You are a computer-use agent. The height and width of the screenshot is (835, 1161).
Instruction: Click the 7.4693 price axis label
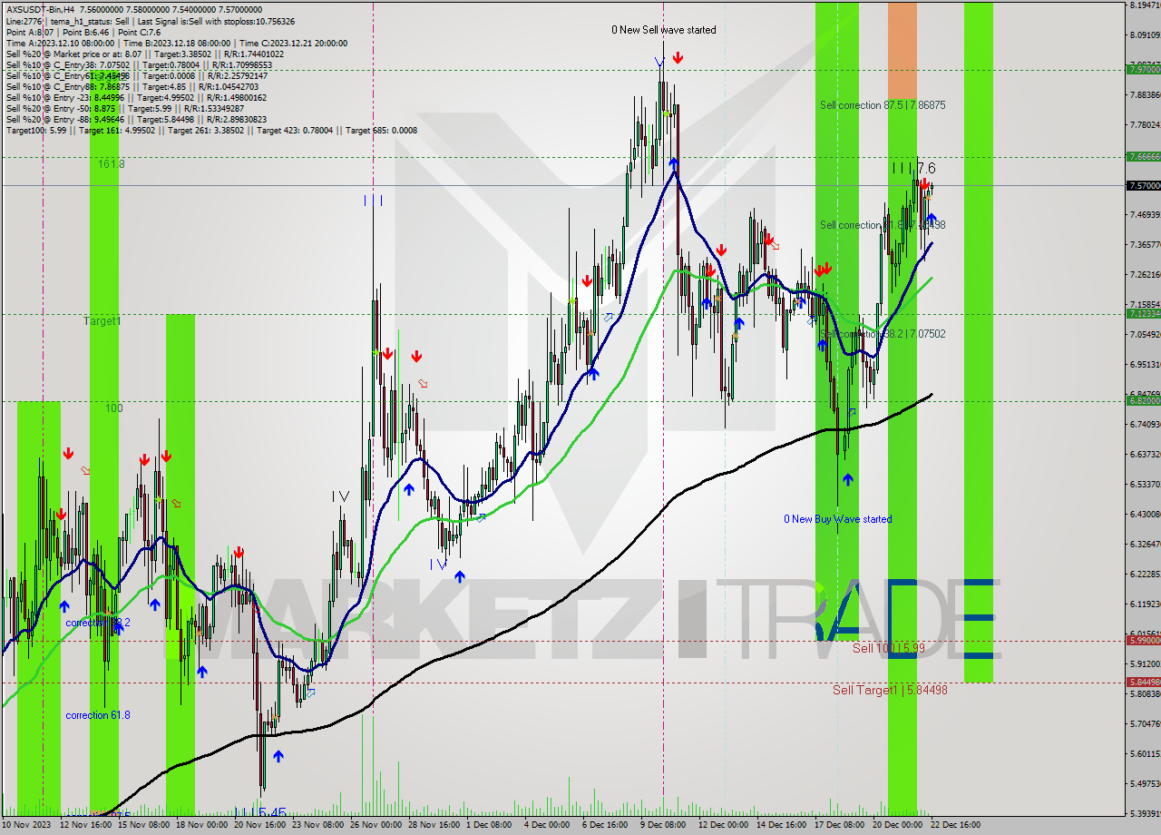point(1145,214)
